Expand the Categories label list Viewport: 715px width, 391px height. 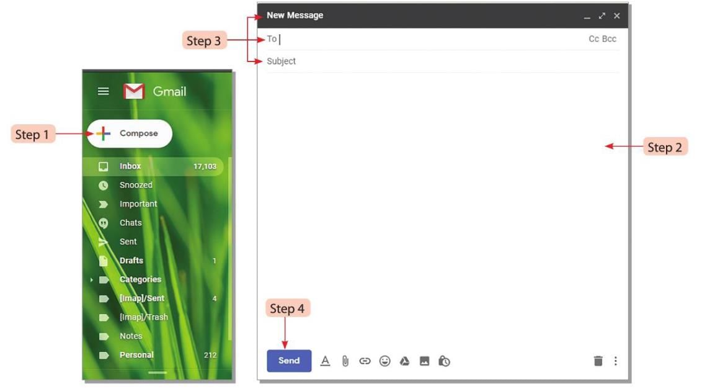pyautogui.click(x=92, y=280)
